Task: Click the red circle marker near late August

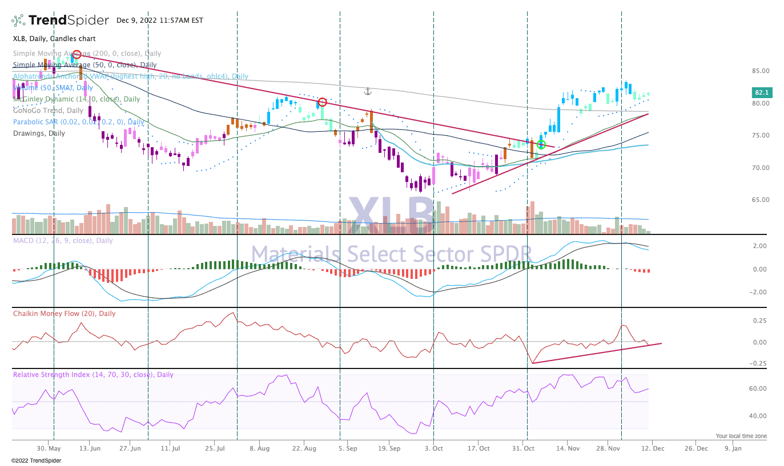Action: pos(322,102)
